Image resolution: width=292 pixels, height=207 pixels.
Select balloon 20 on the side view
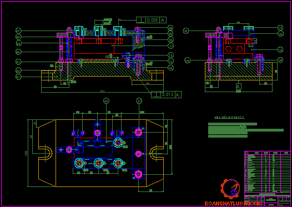[x=280, y=60]
